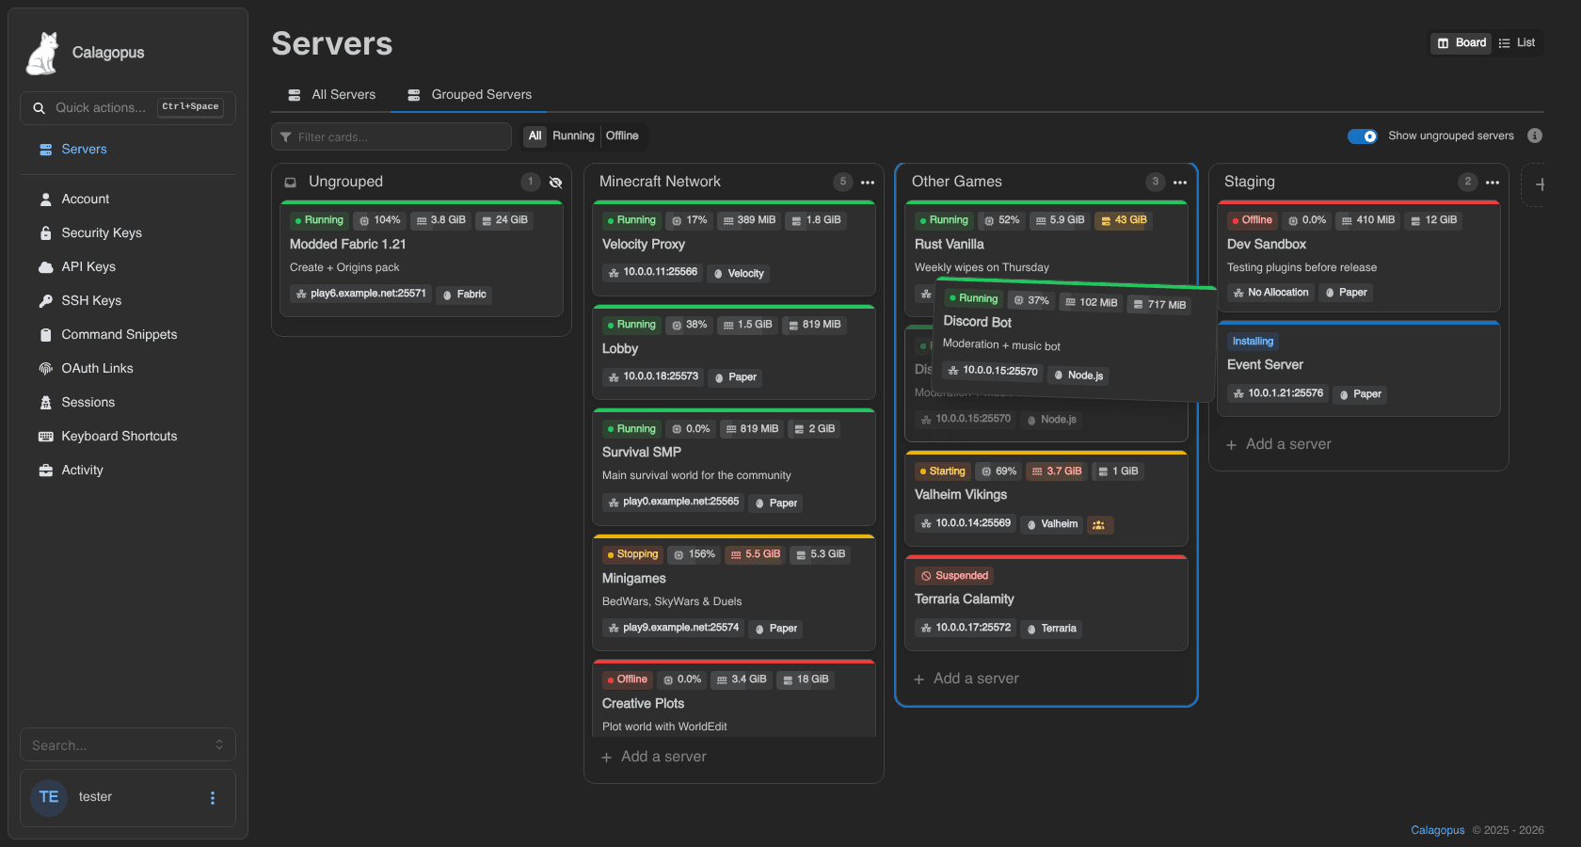
Task: Expand the sidebar Search selector
Action: click(128, 745)
